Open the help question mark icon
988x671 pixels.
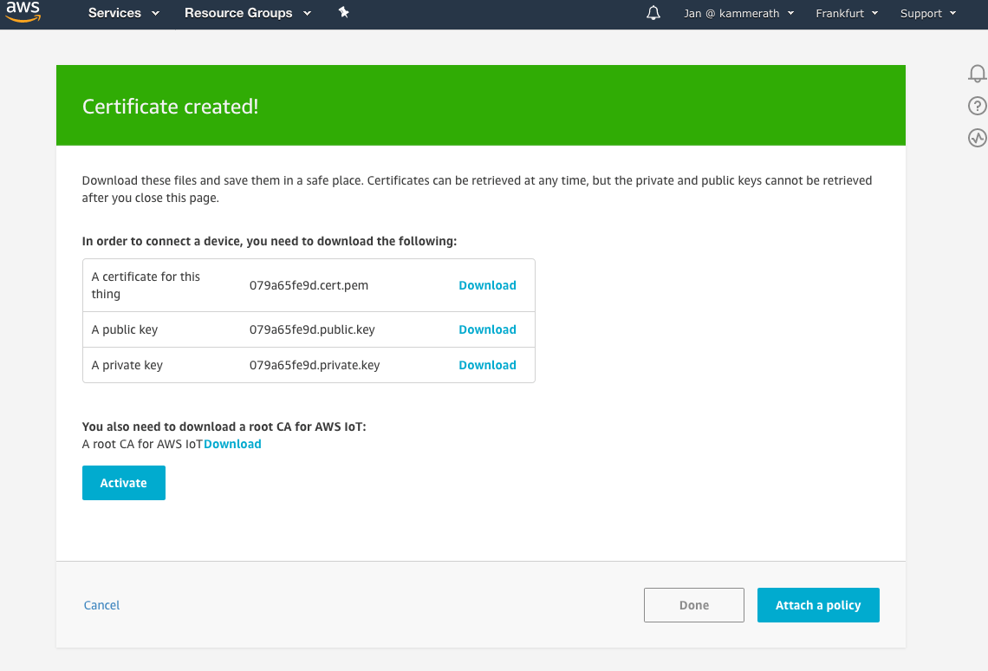[x=978, y=106]
